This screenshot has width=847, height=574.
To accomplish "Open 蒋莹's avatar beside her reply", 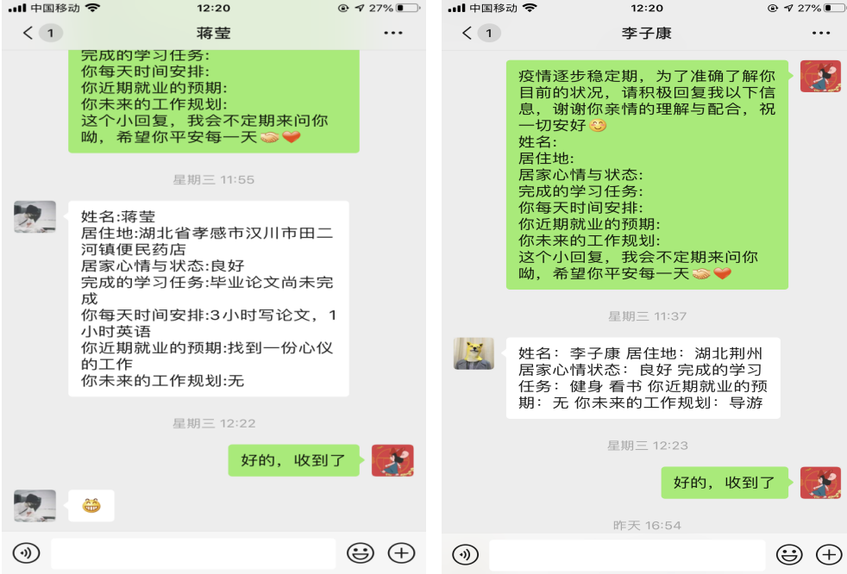I will click(x=35, y=216).
